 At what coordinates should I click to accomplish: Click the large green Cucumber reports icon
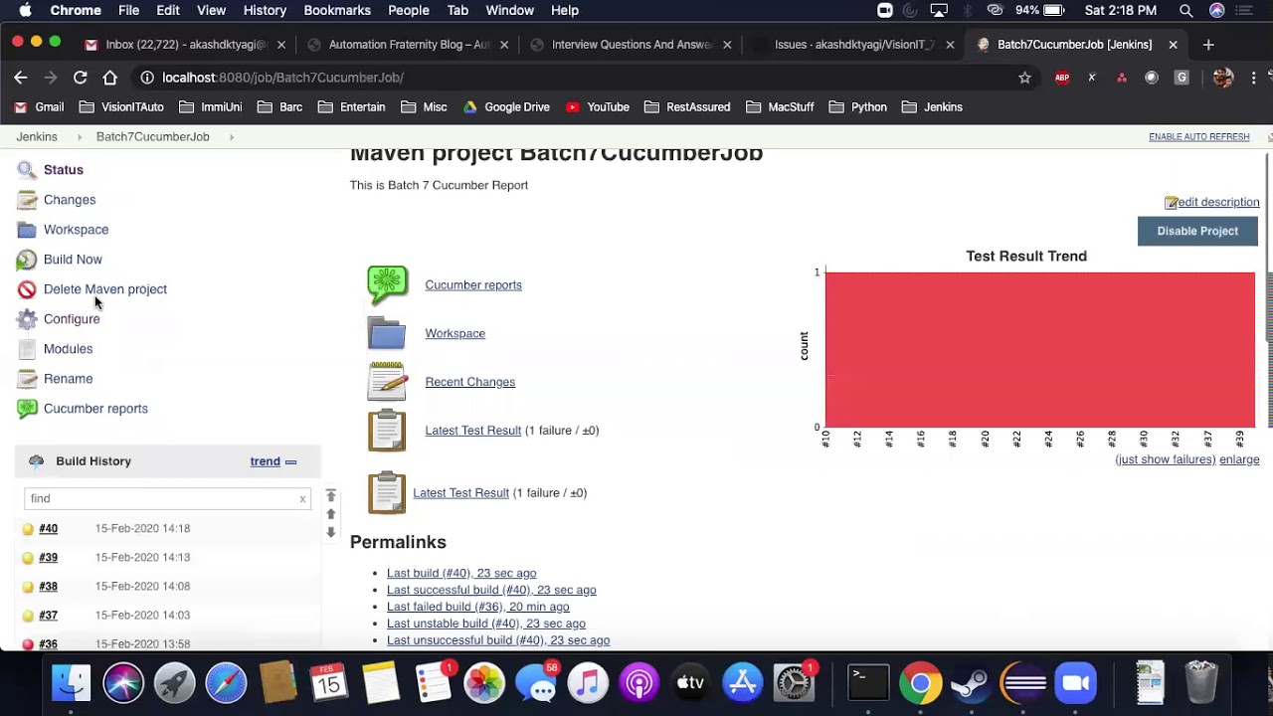[x=387, y=284]
